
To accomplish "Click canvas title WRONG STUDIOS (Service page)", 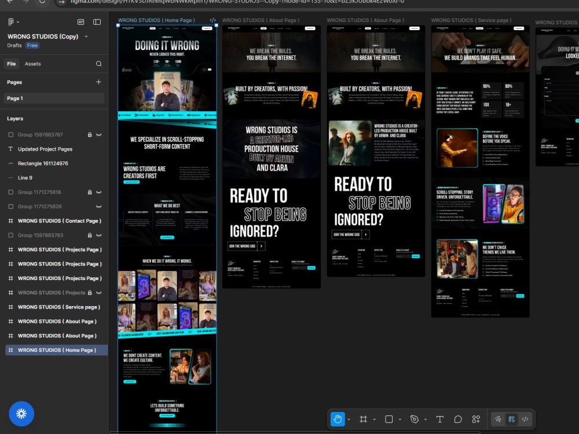I will (x=471, y=20).
